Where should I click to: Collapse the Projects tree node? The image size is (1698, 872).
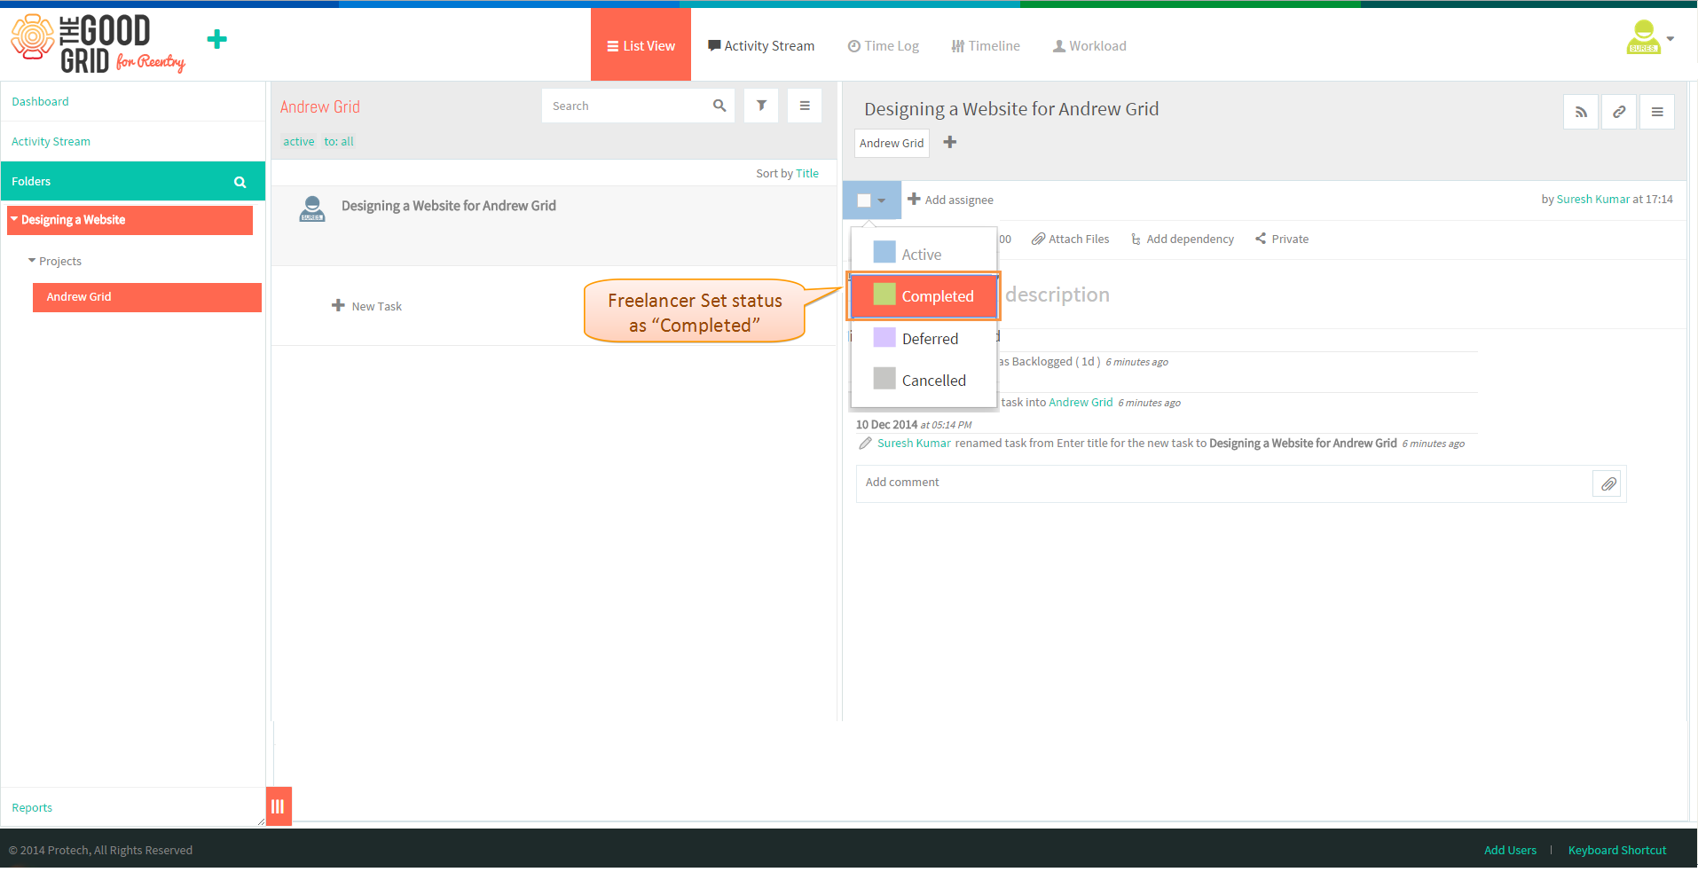coord(32,261)
